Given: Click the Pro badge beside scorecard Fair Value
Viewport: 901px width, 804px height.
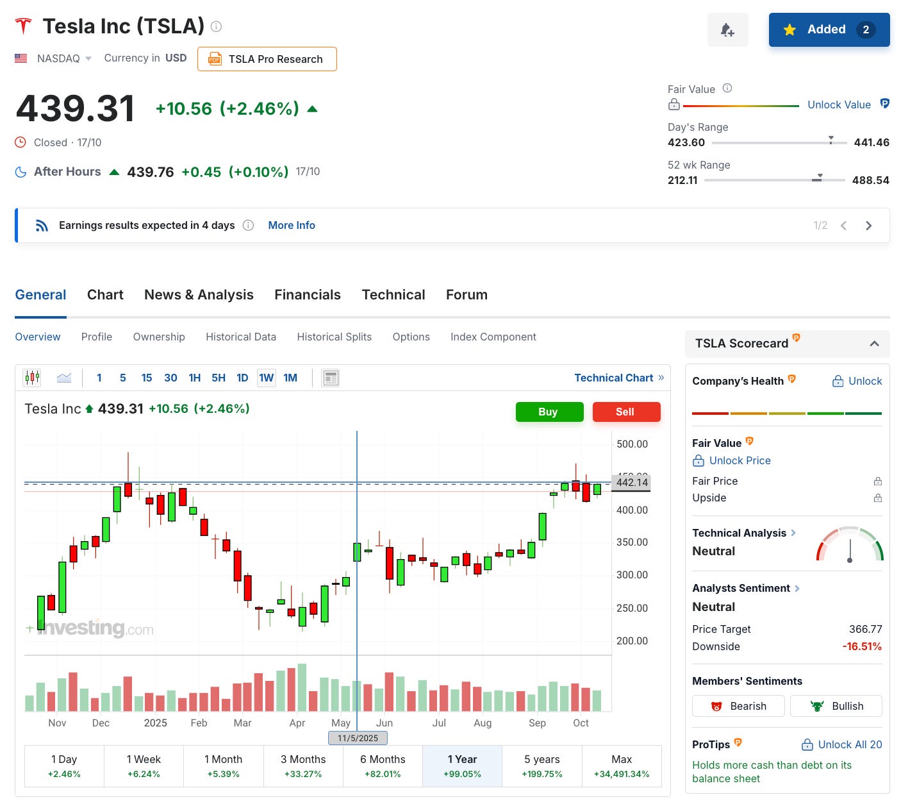Looking at the screenshot, I should [750, 441].
